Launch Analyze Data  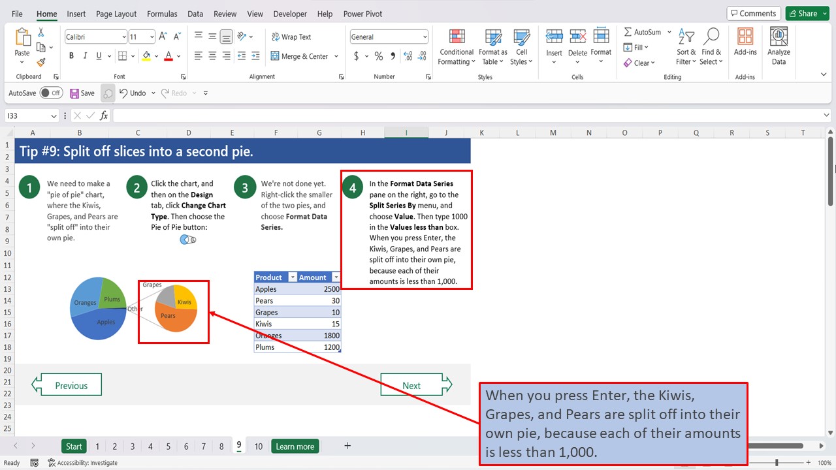(779, 47)
